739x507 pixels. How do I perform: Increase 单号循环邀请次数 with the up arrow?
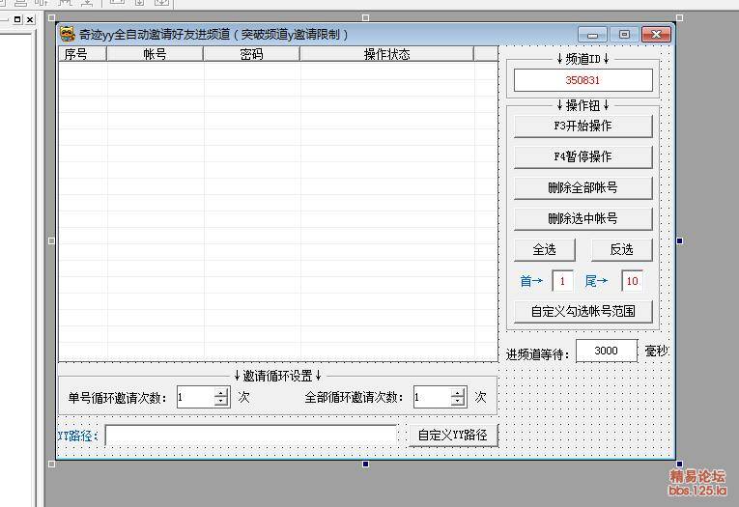pos(221,392)
